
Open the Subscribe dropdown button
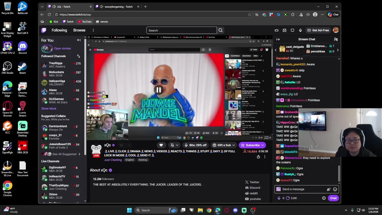coord(252,145)
